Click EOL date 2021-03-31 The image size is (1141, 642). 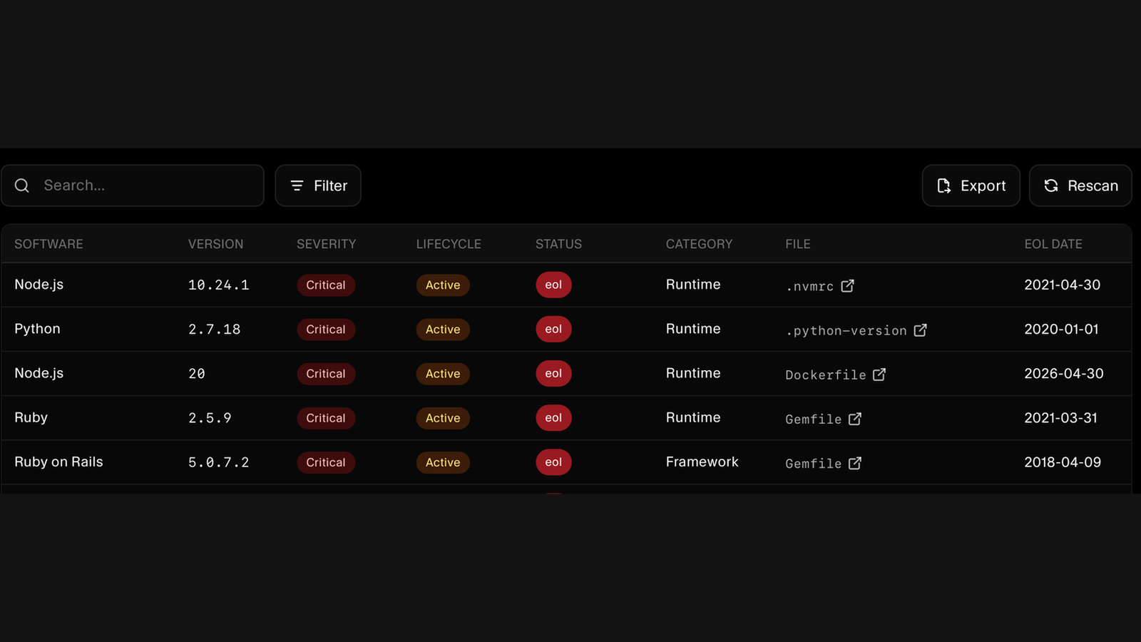[1061, 417]
